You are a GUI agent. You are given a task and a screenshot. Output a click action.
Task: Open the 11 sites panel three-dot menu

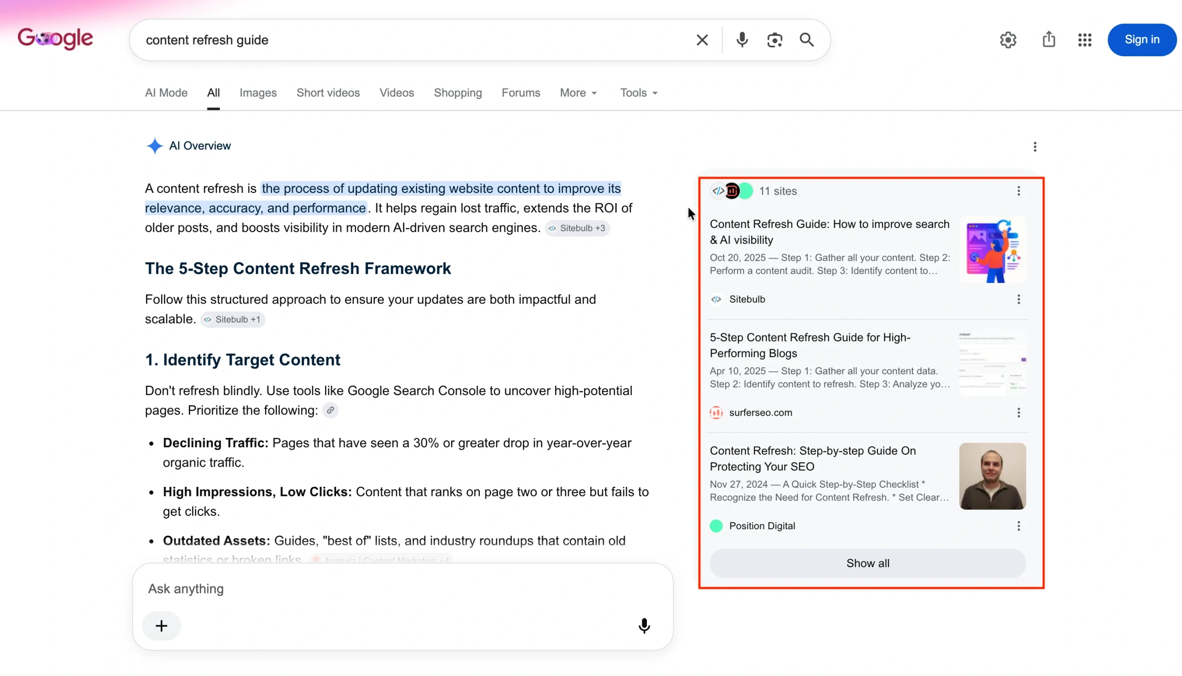coord(1019,191)
